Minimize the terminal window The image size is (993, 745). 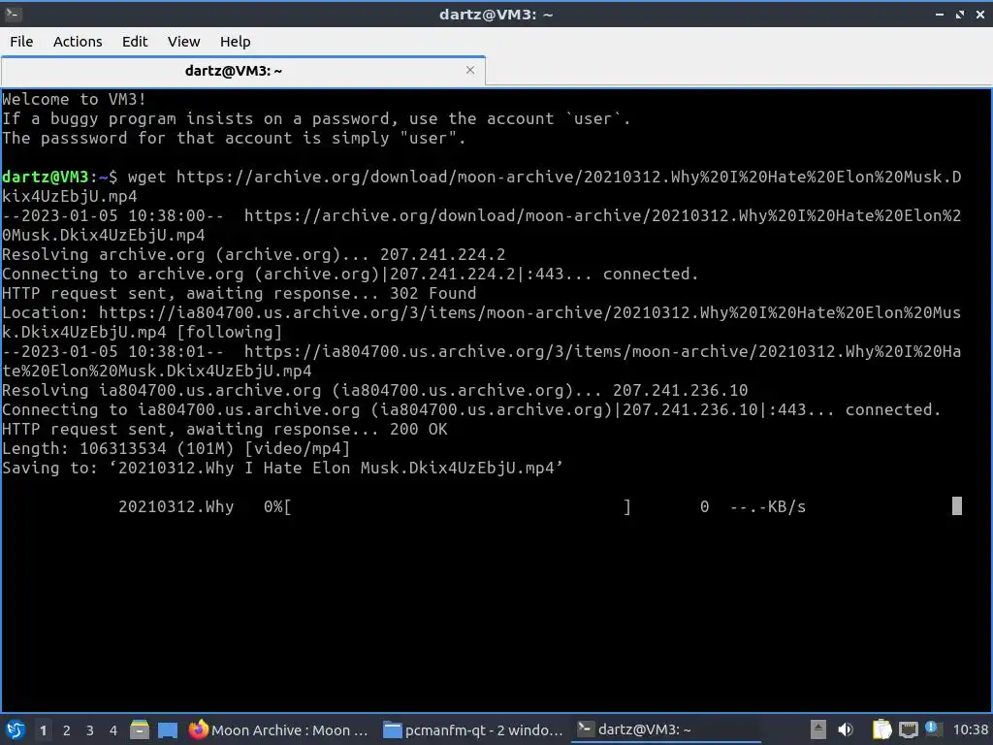(x=940, y=14)
